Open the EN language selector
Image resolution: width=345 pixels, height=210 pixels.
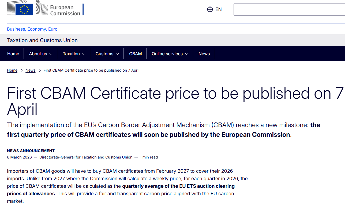coord(218,9)
